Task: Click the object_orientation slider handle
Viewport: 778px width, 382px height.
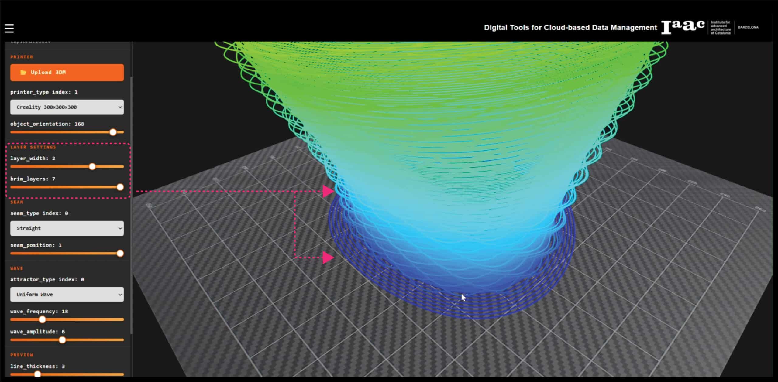Action: point(113,132)
